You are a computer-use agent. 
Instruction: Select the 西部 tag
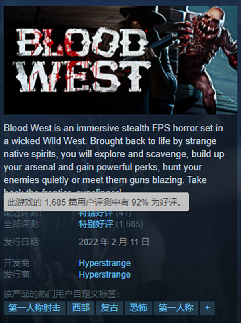[x=81, y=308]
